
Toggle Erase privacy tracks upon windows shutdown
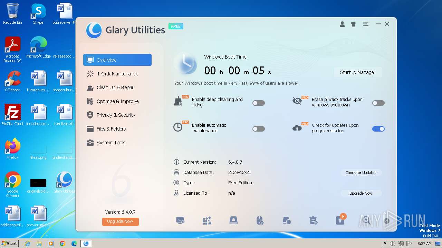pyautogui.click(x=378, y=103)
